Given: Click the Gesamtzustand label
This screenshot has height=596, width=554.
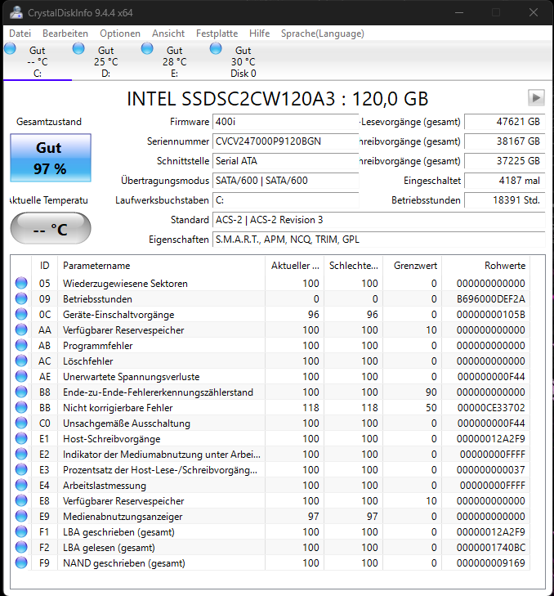Looking at the screenshot, I should coord(49,122).
